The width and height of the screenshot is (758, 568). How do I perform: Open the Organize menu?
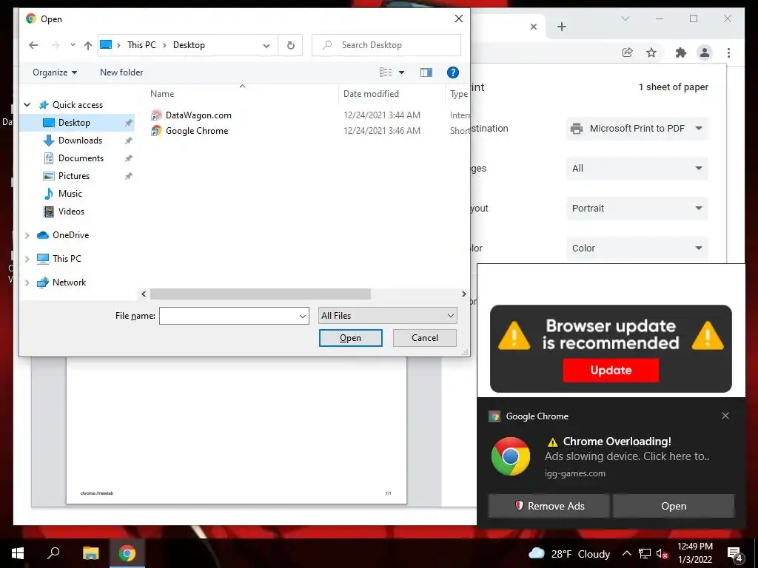pyautogui.click(x=55, y=72)
